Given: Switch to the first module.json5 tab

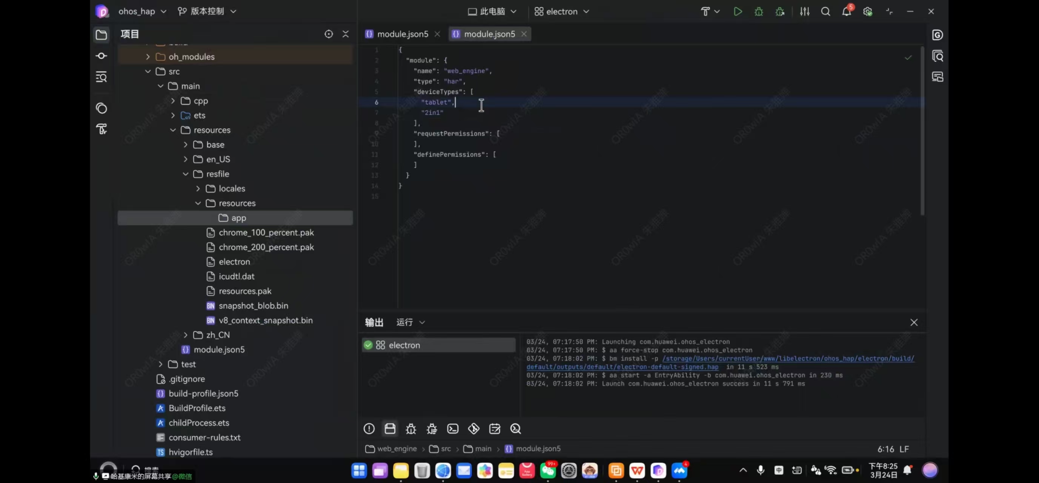Looking at the screenshot, I should (x=402, y=34).
